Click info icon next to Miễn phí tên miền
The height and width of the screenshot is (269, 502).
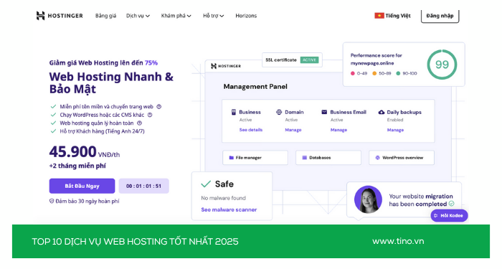tap(158, 107)
